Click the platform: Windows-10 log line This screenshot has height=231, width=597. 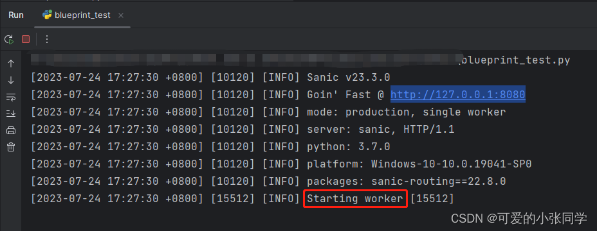pos(281,164)
